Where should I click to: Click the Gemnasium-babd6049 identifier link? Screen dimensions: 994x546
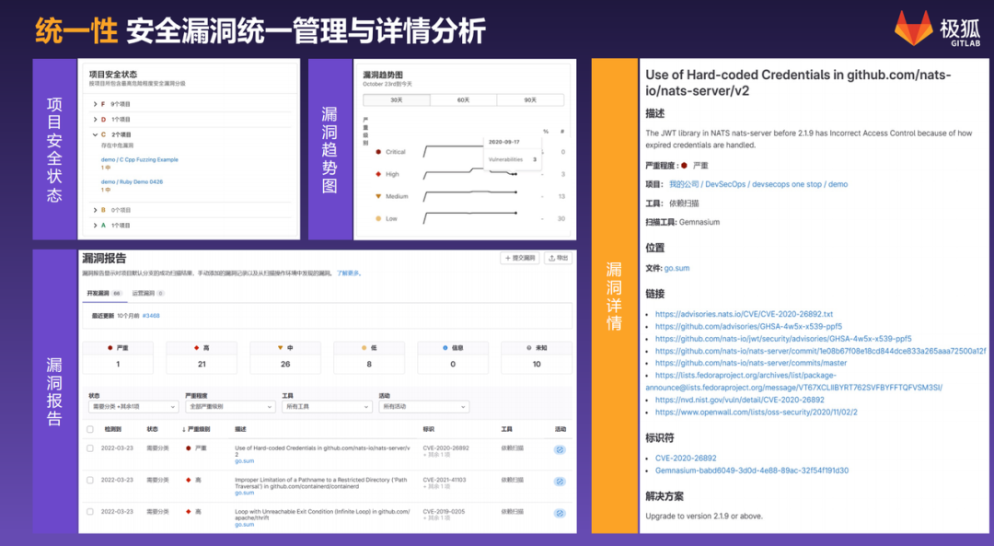point(752,470)
